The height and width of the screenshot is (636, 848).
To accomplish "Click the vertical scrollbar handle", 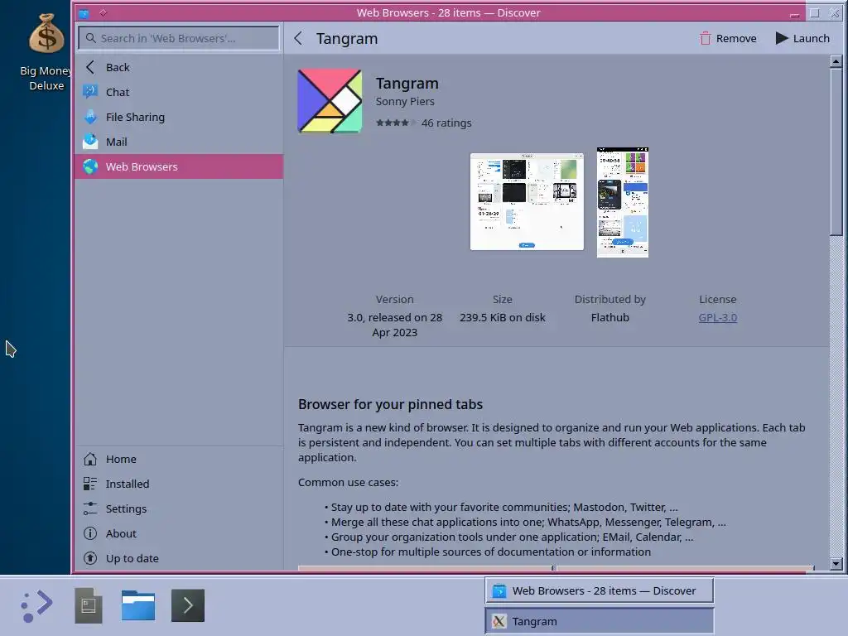I will (x=836, y=152).
